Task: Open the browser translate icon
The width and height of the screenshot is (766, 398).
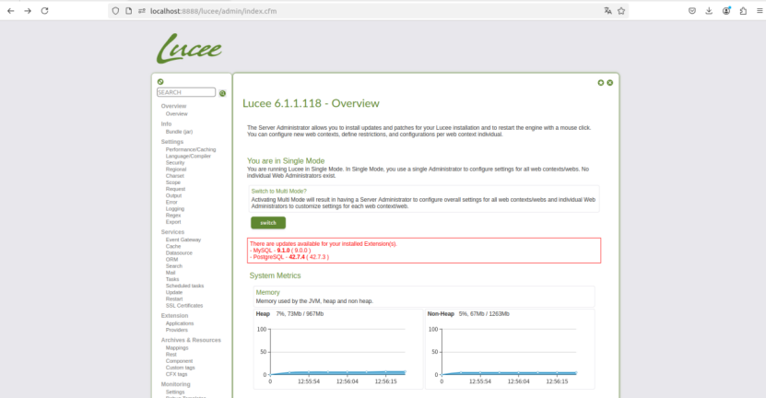Action: [x=607, y=11]
